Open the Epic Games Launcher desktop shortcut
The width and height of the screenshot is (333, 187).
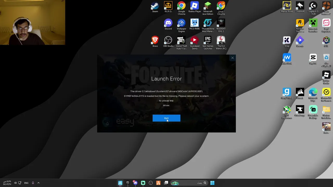208,43
